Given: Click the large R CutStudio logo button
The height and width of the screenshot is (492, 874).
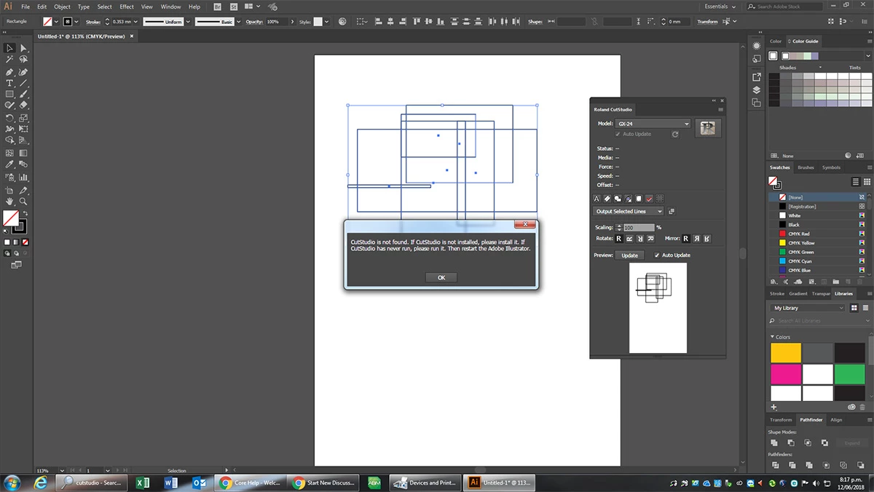Looking at the screenshot, I should click(707, 128).
